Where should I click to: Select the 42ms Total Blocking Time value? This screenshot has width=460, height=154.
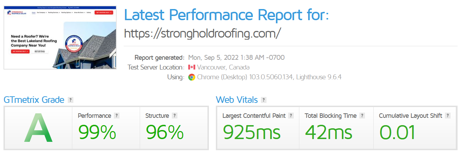coord(328,132)
